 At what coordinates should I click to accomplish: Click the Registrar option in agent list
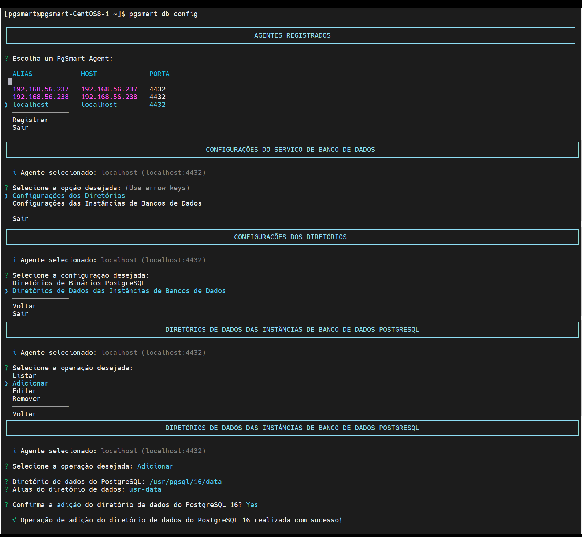tap(30, 120)
